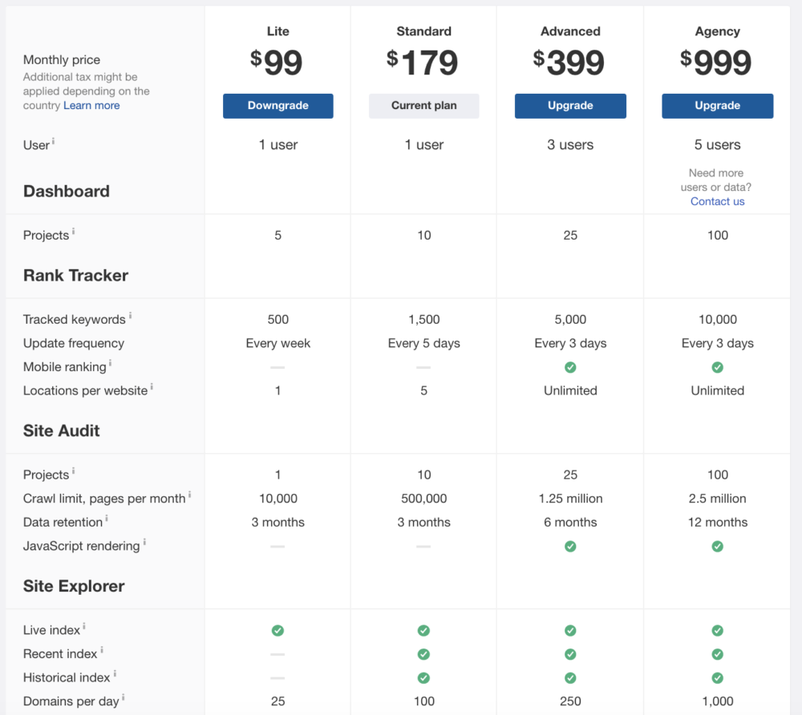Viewport: 802px width, 715px height.
Task: Click the Lite plan Live index checkmark
Action: coord(277,631)
